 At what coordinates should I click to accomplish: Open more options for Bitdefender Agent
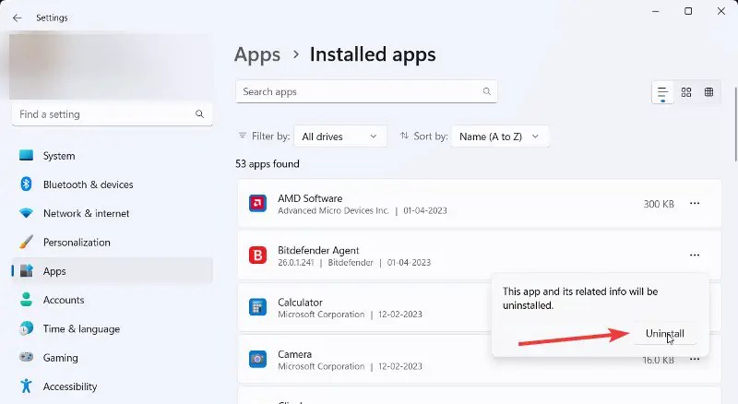[x=695, y=255]
